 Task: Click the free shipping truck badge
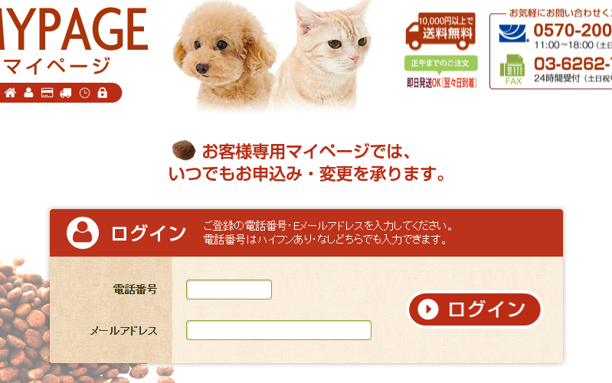(440, 31)
